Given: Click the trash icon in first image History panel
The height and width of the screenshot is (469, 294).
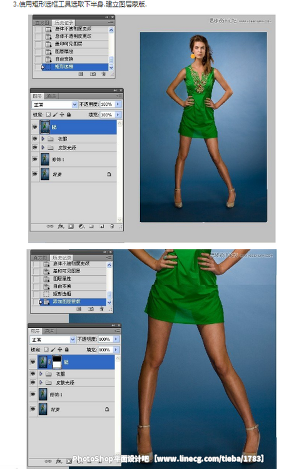Looking at the screenshot, I should pos(103,74).
